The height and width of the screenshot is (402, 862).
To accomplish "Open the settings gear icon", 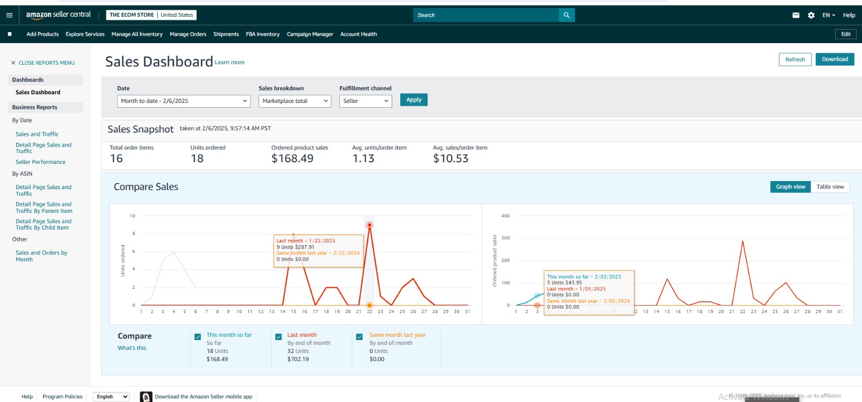I will 811,15.
